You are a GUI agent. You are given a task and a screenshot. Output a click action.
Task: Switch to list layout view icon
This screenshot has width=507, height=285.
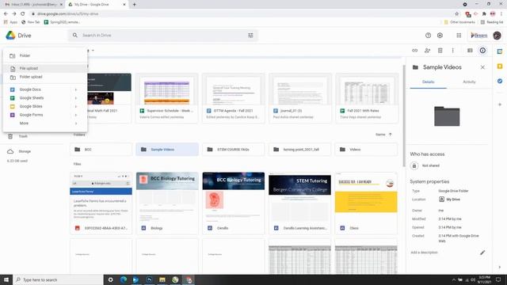(470, 51)
